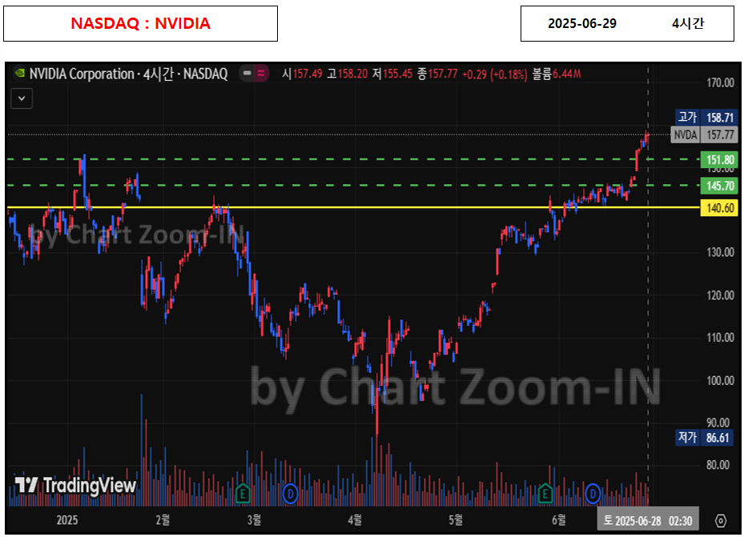
Task: Click the 6월 label on time axis
Action: [x=559, y=520]
